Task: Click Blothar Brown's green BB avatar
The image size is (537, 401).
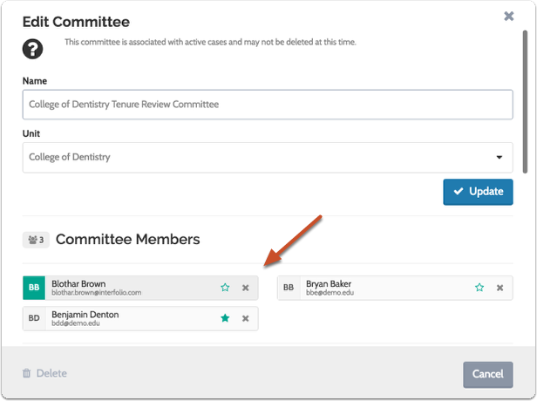Action: click(x=34, y=288)
